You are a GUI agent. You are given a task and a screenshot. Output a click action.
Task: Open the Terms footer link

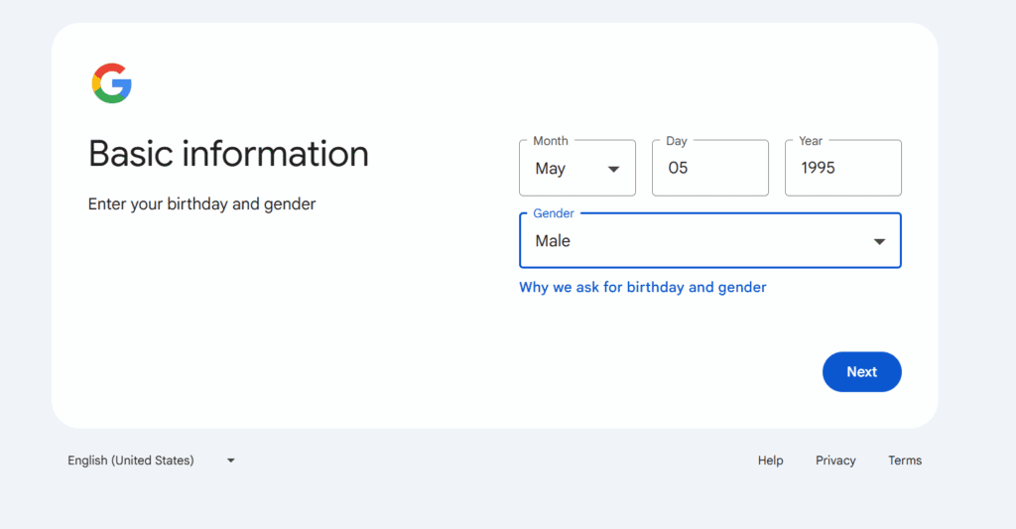click(x=905, y=461)
